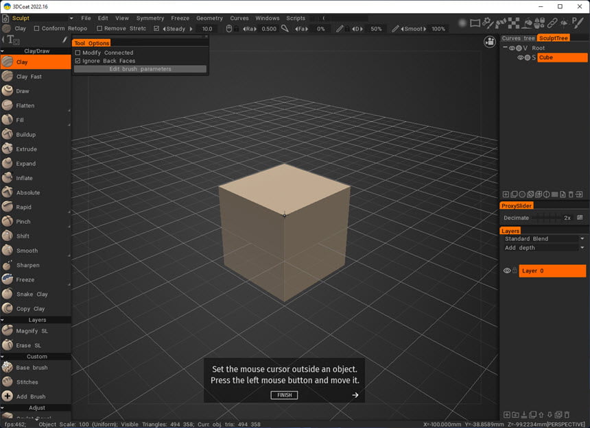This screenshot has width=590, height=428.
Task: Activate the Sharpen tool
Action: tap(36, 265)
